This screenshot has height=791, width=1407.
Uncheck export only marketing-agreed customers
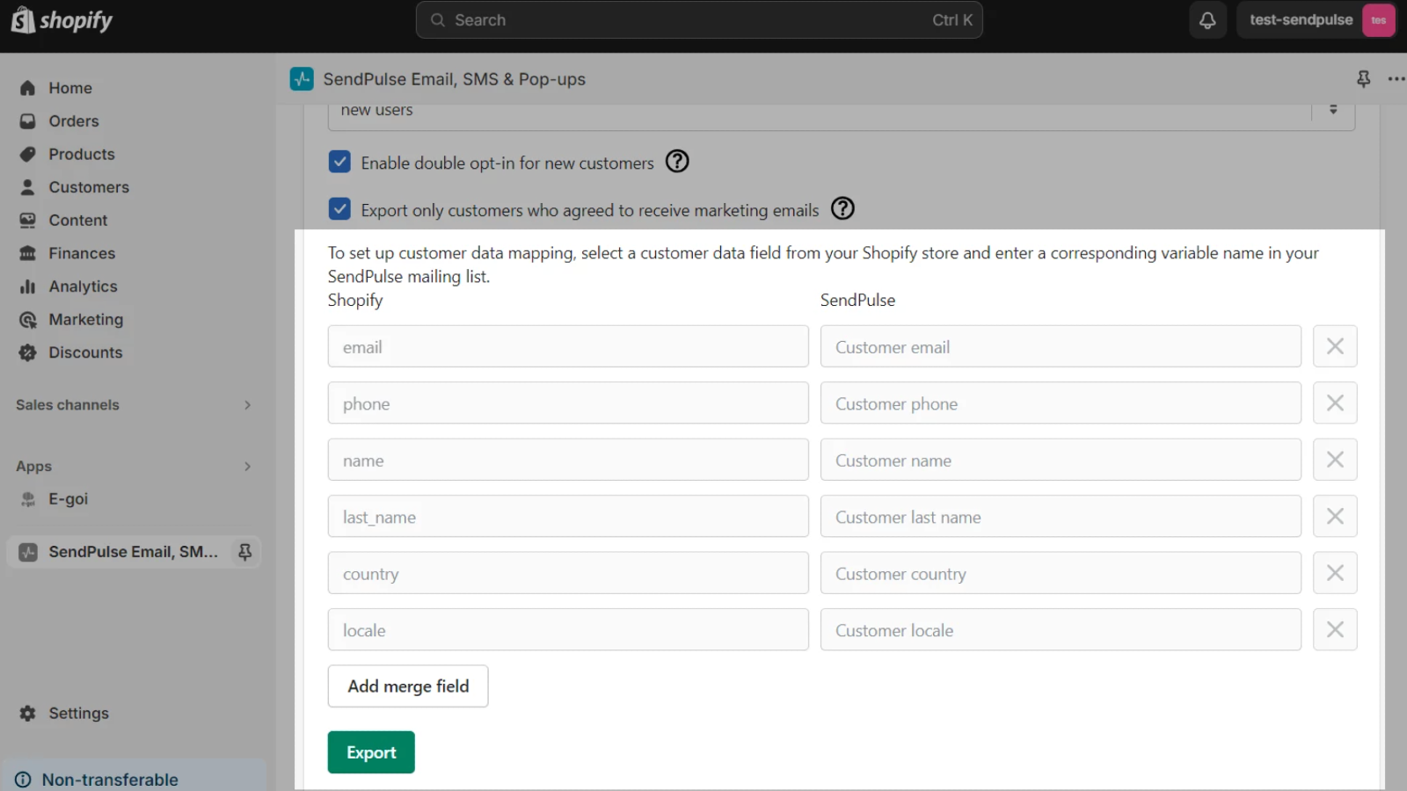pyautogui.click(x=339, y=209)
